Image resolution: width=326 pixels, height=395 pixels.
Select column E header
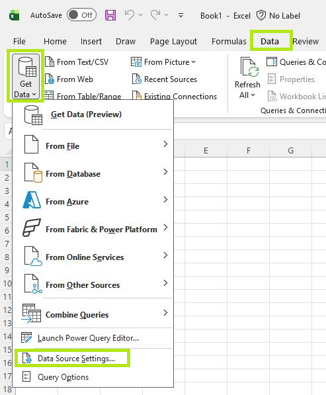click(206, 151)
